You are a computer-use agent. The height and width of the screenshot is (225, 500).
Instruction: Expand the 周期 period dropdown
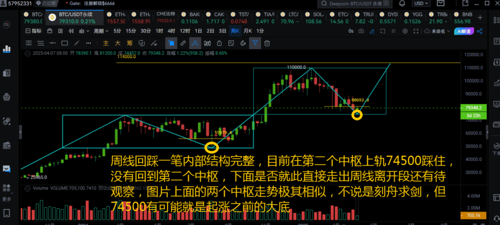point(101,31)
